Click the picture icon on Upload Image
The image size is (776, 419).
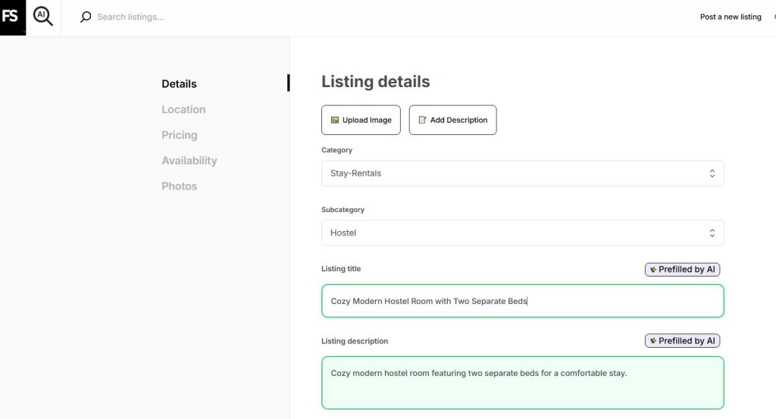tap(334, 120)
